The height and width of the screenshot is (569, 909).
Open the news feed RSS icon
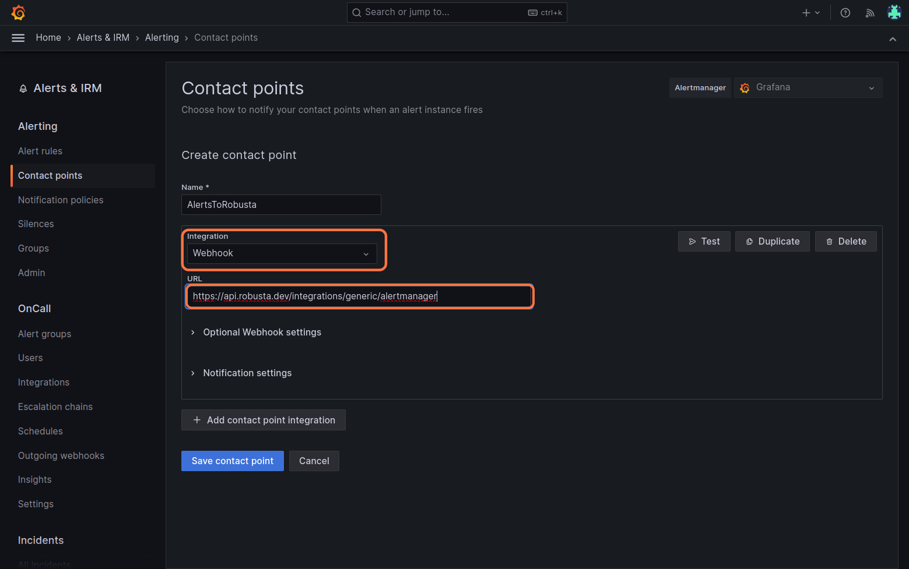869,13
